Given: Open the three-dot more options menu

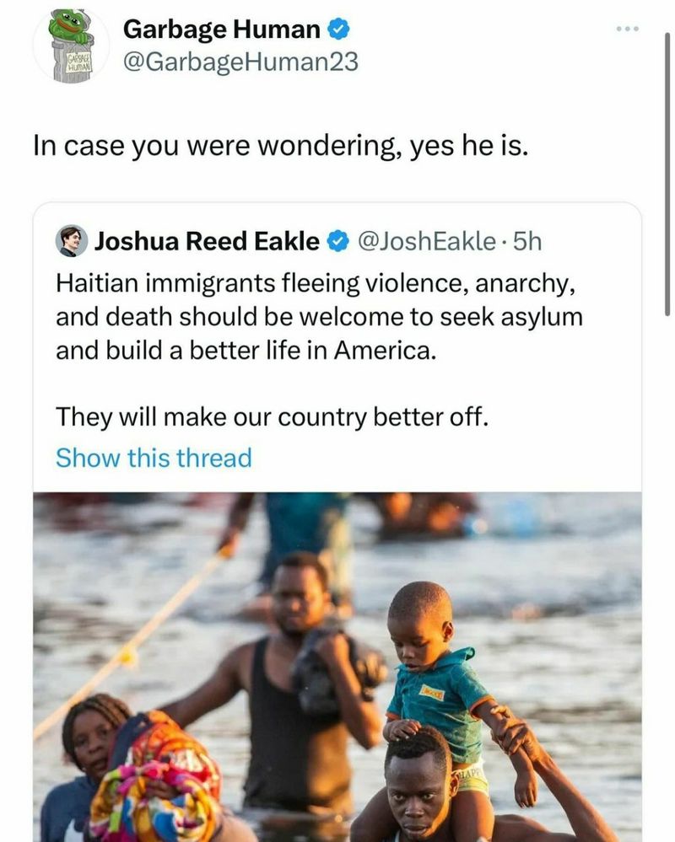Looking at the screenshot, I should point(628,29).
